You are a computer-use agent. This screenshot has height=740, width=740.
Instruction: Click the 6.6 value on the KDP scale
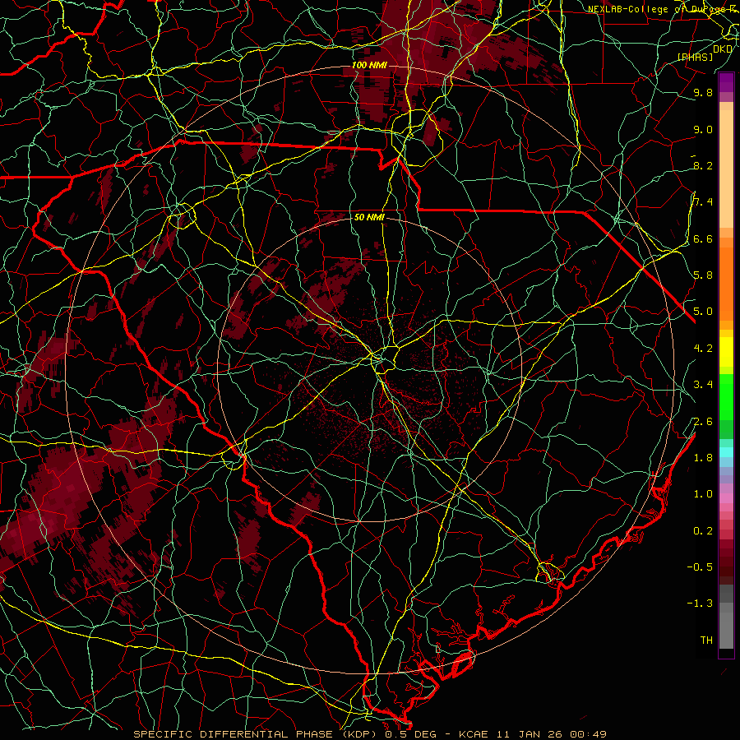tap(703, 238)
